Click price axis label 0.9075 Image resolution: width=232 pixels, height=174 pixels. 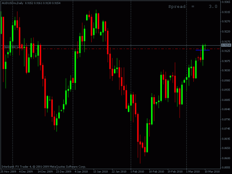(x=226, y=61)
